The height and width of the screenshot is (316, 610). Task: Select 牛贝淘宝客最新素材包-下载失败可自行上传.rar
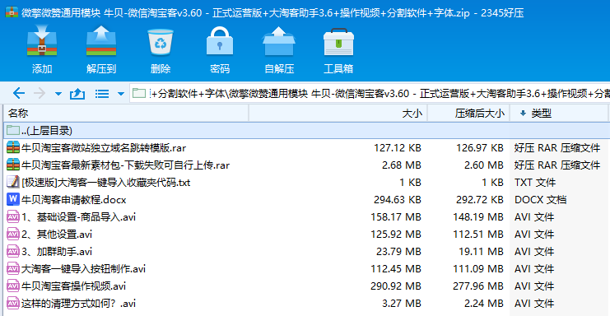coord(126,165)
